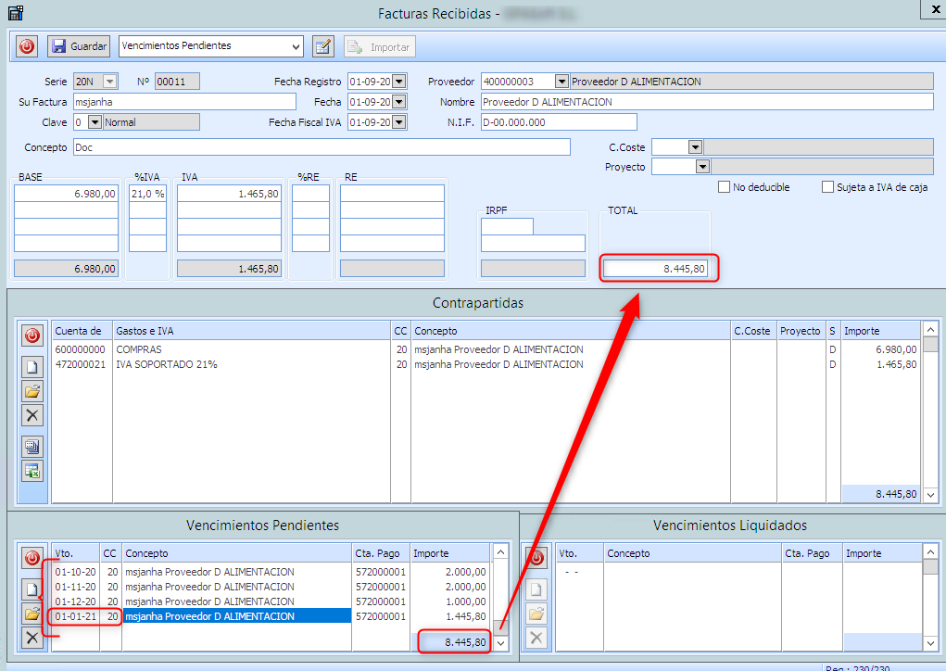Click new document icon in Contrapartidas panel
946x671 pixels.
[x=32, y=366]
